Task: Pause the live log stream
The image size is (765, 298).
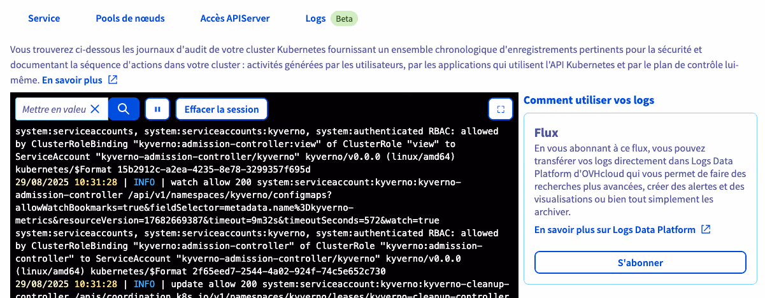Action: point(157,109)
